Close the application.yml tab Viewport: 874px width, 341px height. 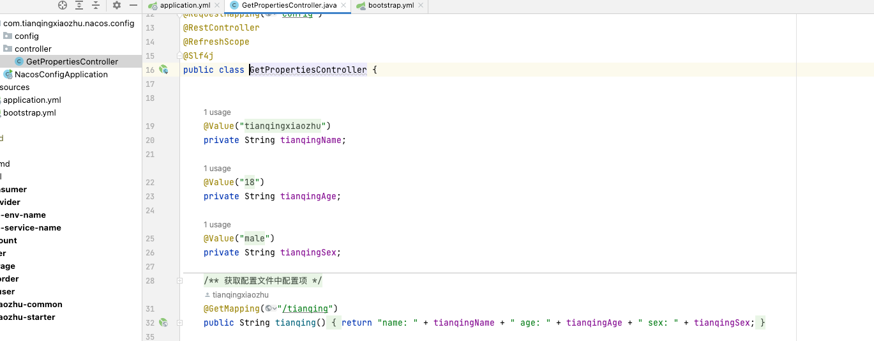pos(218,6)
